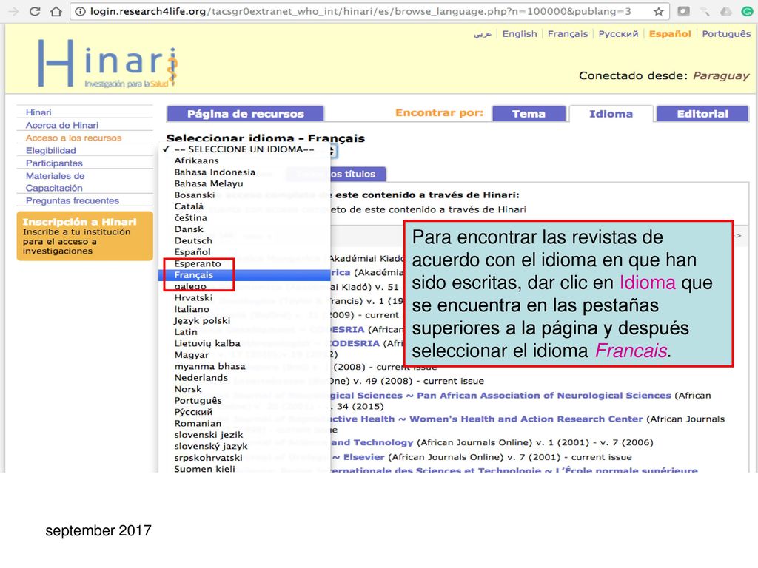
Task: Open the Tema tab
Action: (x=529, y=114)
